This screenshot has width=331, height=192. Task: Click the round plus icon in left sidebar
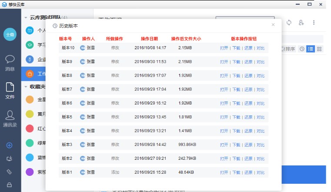(x=9, y=145)
